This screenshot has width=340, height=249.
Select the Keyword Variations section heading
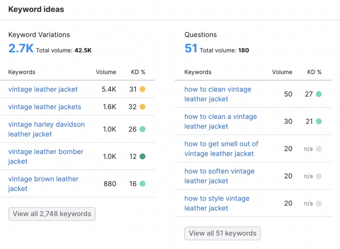pyautogui.click(x=39, y=35)
